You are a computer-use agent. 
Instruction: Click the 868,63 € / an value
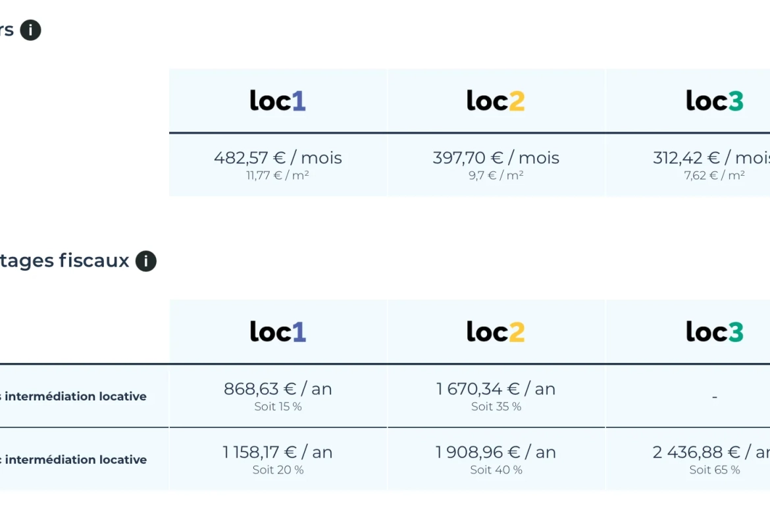[x=278, y=389]
